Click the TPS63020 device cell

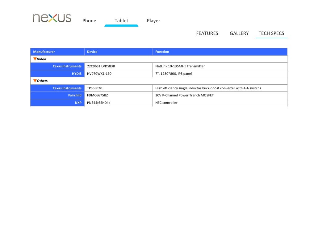pyautogui.click(x=119, y=88)
